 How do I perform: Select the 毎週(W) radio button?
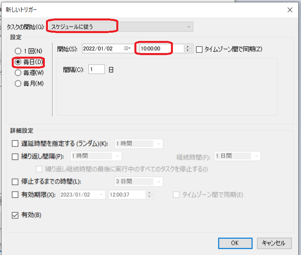point(18,72)
